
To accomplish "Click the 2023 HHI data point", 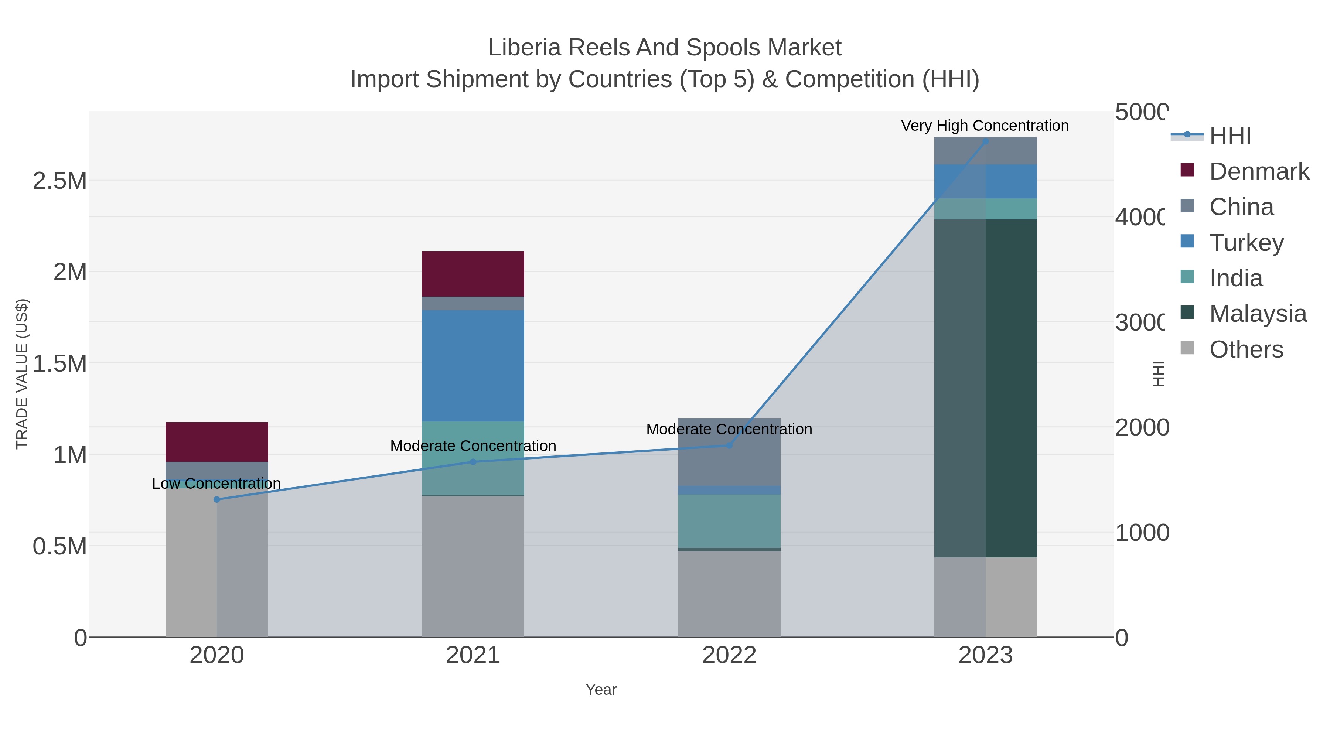I will [986, 141].
